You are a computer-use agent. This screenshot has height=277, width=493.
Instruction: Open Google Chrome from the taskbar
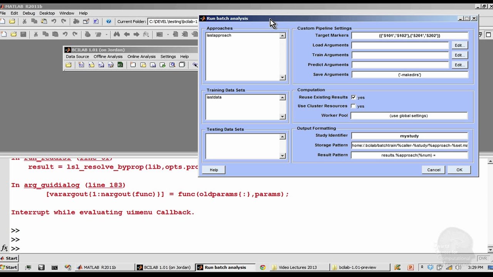click(x=263, y=267)
